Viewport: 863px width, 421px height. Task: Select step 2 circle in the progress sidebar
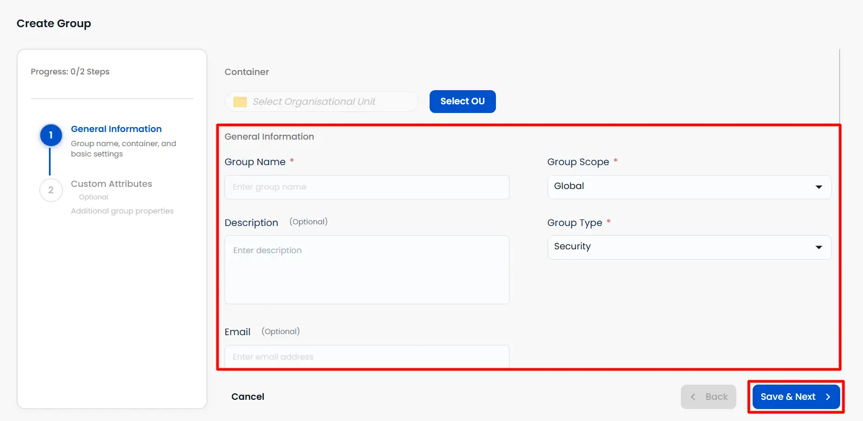click(51, 190)
